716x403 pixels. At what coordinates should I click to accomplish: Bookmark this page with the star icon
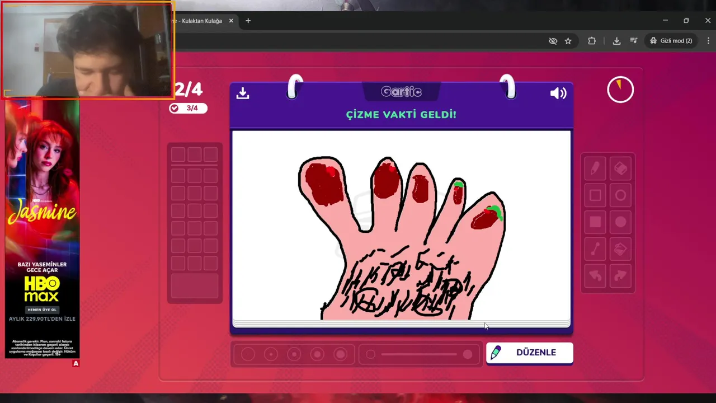click(568, 41)
